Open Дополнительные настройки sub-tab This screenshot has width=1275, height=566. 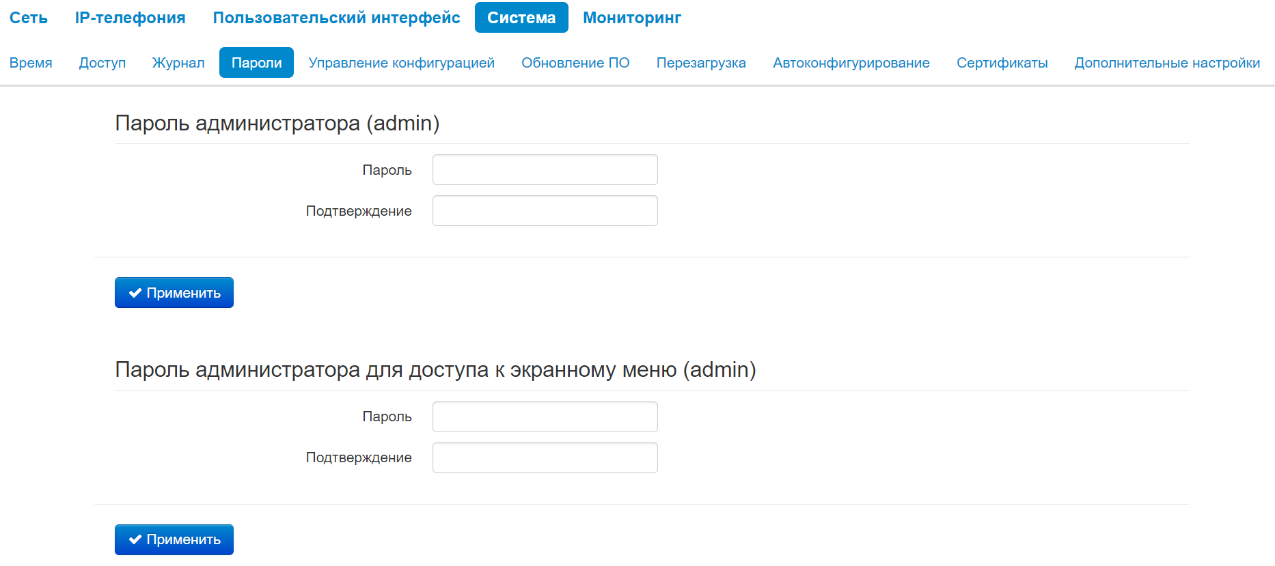point(1167,63)
